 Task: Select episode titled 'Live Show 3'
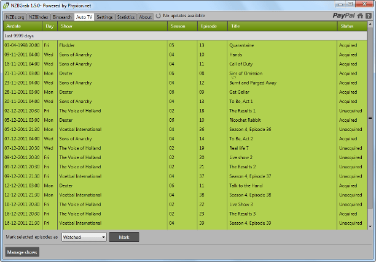241,204
